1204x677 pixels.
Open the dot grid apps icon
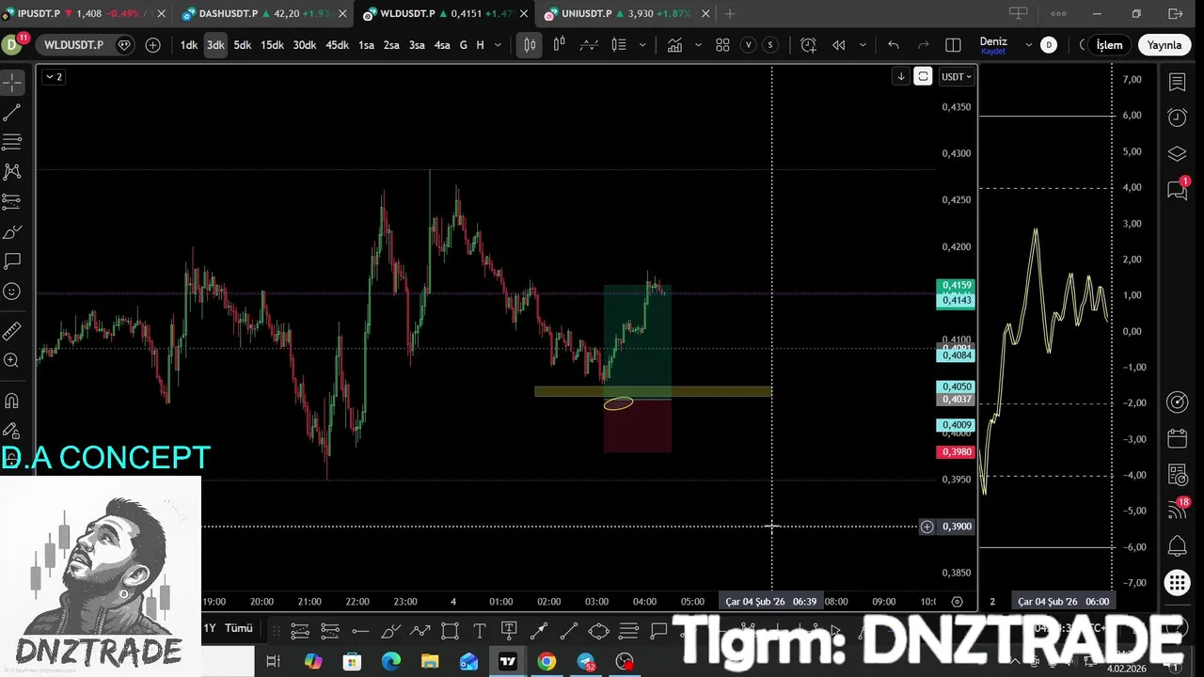pos(1177,583)
